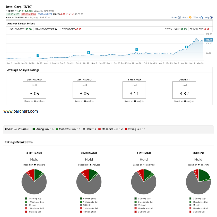This screenshot has height=217, width=217.
Task: Open the Notes pencil icon
Action: (x=179, y=17)
